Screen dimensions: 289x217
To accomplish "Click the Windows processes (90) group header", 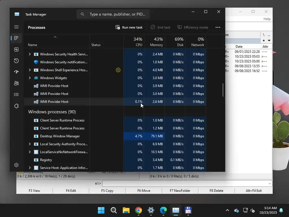I will 52,112.
